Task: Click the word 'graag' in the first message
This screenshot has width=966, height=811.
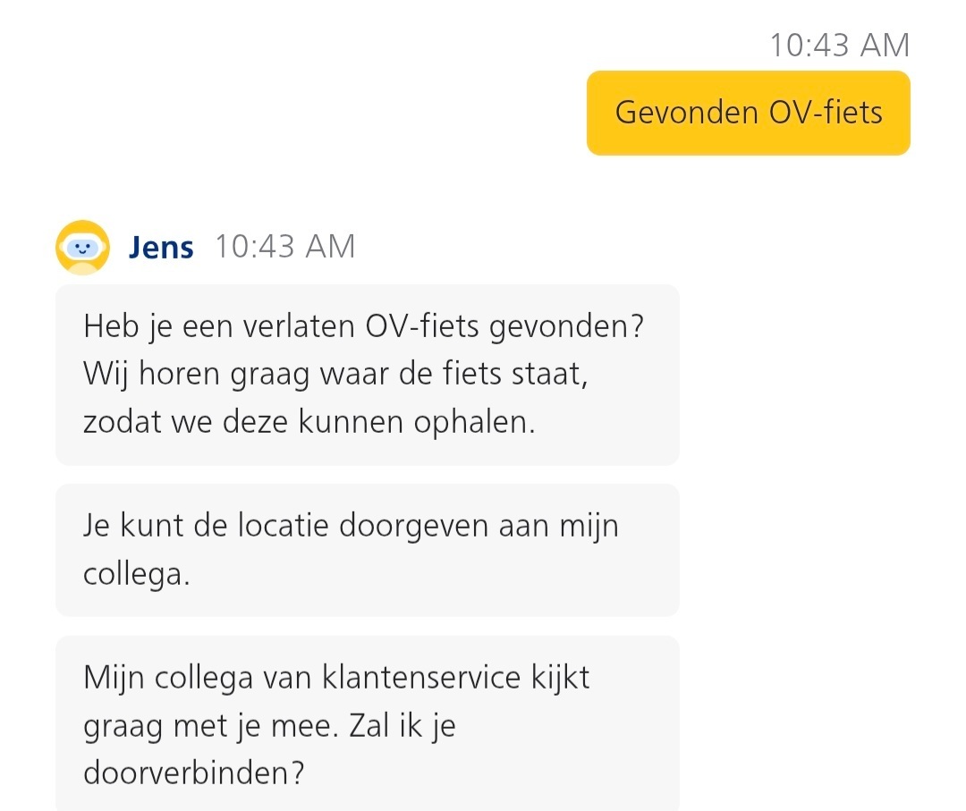Action: 270,375
